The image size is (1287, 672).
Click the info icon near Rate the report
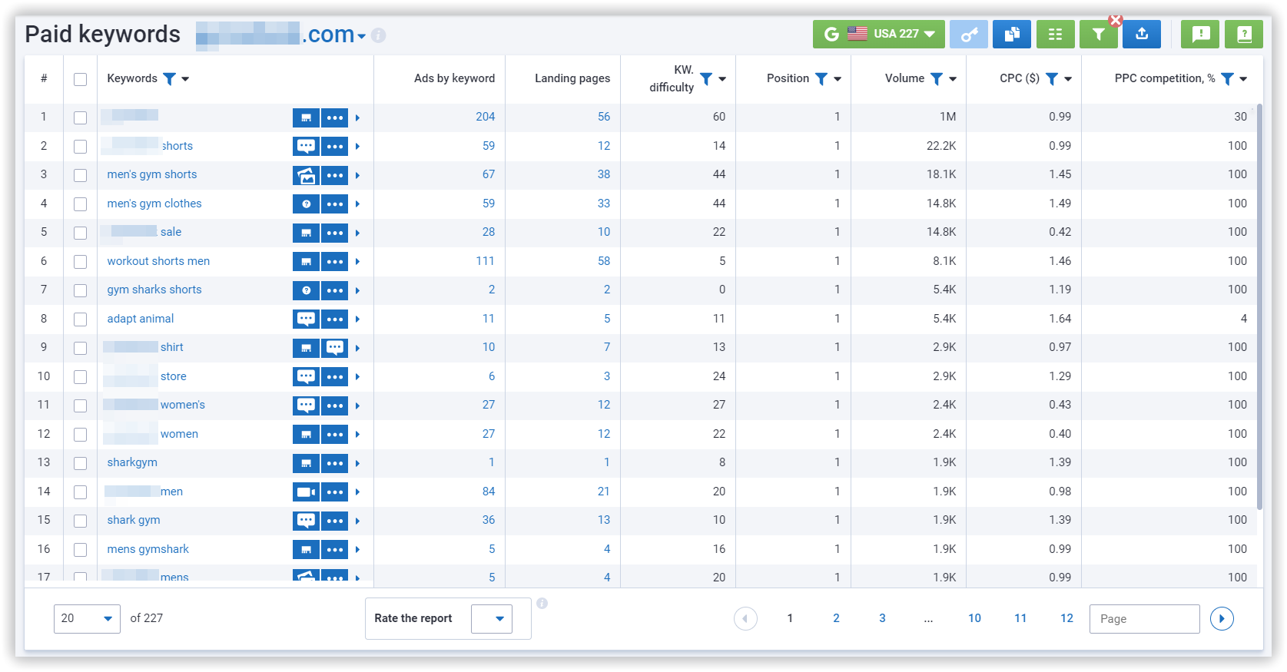542,604
